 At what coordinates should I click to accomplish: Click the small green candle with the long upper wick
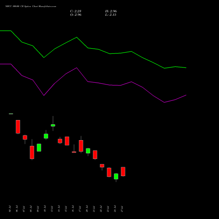click(x=53, y=125)
